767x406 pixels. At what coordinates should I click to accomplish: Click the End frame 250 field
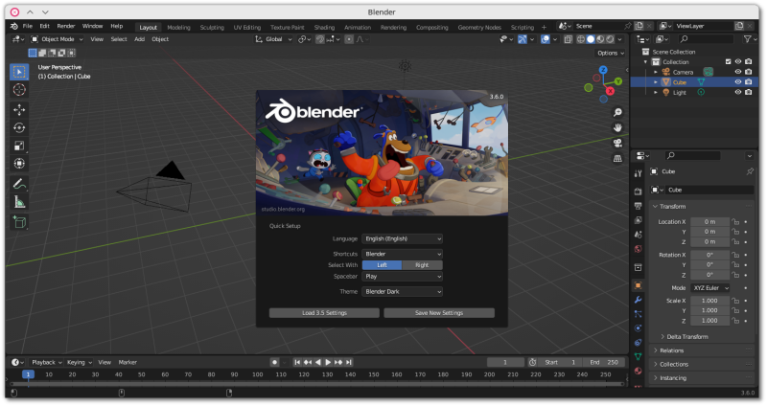coord(605,363)
